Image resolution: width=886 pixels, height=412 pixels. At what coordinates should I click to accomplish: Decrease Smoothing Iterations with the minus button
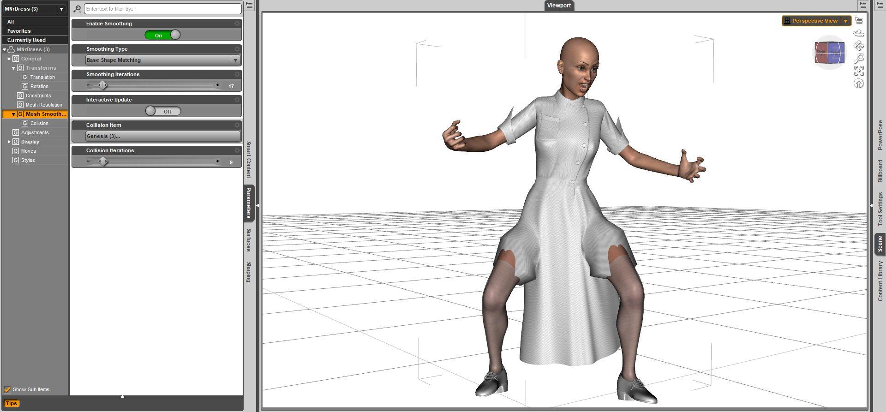89,85
